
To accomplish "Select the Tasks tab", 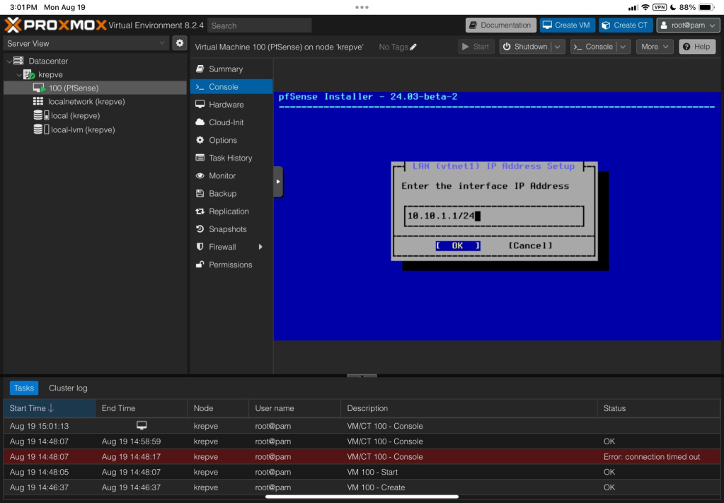I will click(24, 388).
